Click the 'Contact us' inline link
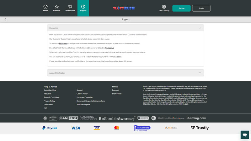The width and height of the screenshot is (251, 141). (x=109, y=48)
